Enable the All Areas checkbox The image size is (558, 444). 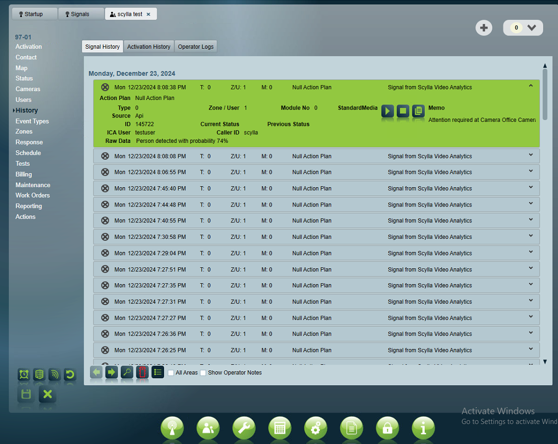coord(171,373)
